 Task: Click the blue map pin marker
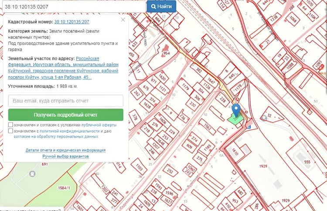point(236,110)
